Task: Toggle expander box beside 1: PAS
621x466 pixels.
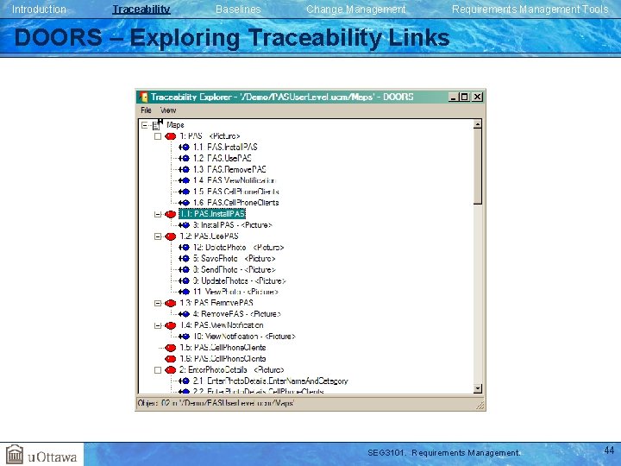Action: (158, 136)
